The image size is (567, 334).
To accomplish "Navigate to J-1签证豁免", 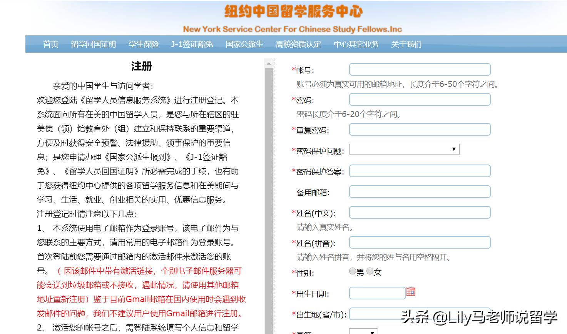I will pyautogui.click(x=192, y=44).
